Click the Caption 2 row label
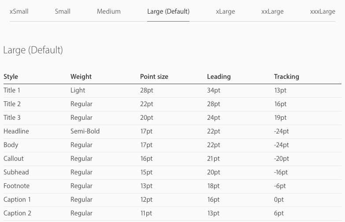 tap(17, 213)
